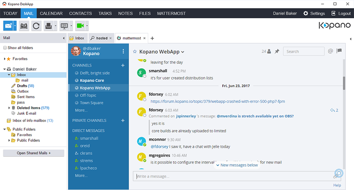Image resolution: width=354 pixels, height=190 pixels.
Task: Go to the TASKS section
Action: (105, 13)
